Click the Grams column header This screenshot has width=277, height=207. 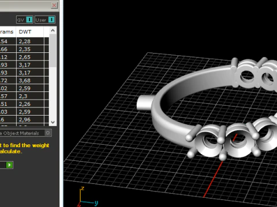click(8, 32)
